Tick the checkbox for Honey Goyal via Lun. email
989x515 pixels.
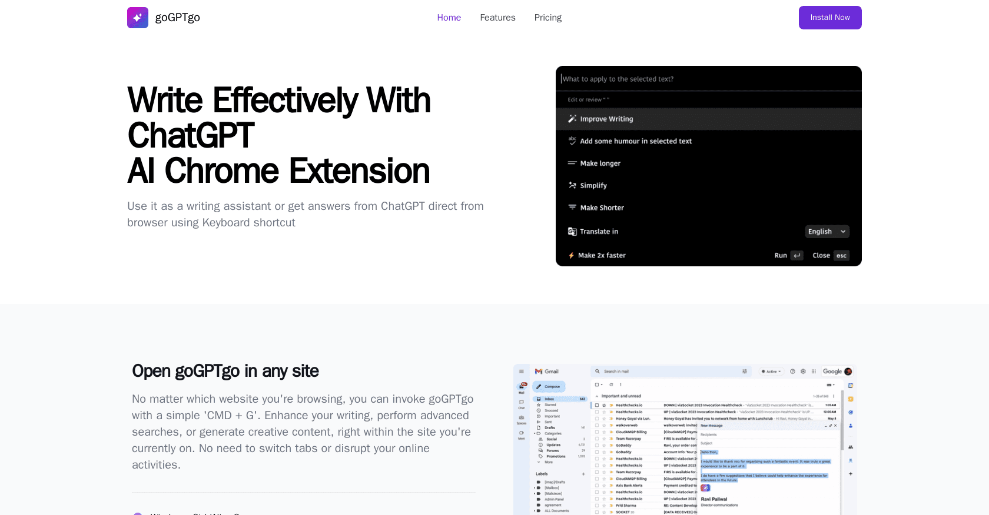coord(597,419)
